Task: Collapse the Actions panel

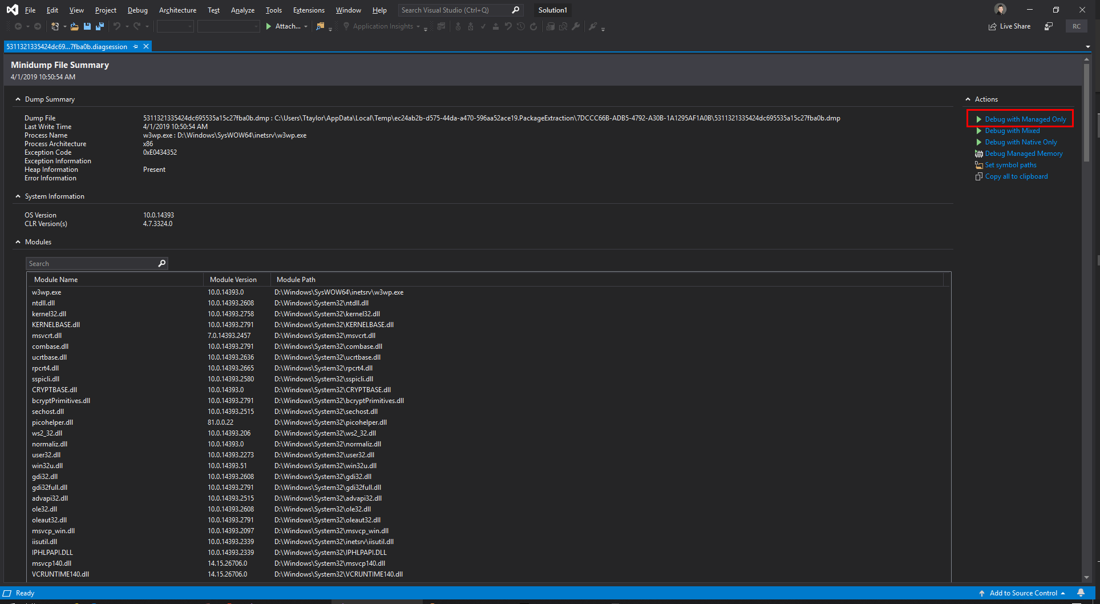Action: pos(968,99)
